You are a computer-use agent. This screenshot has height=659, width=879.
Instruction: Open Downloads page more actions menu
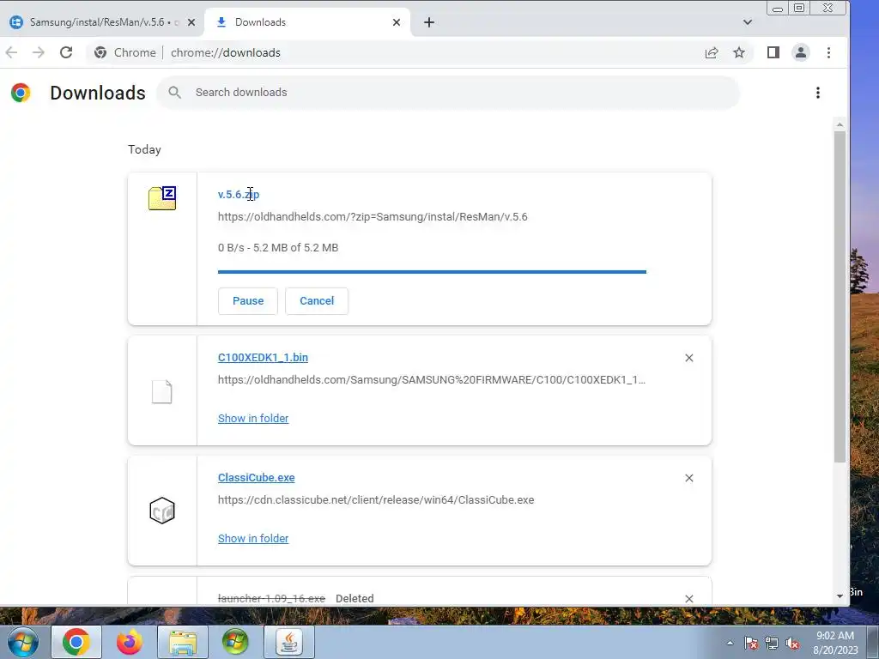tap(818, 93)
